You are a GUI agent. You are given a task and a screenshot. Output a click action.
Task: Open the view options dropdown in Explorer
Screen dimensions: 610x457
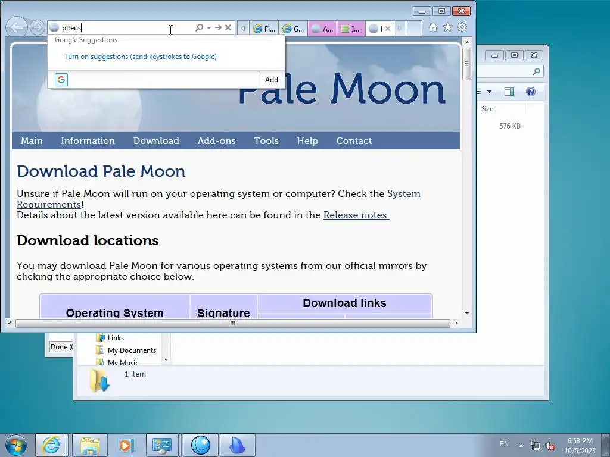pos(490,92)
